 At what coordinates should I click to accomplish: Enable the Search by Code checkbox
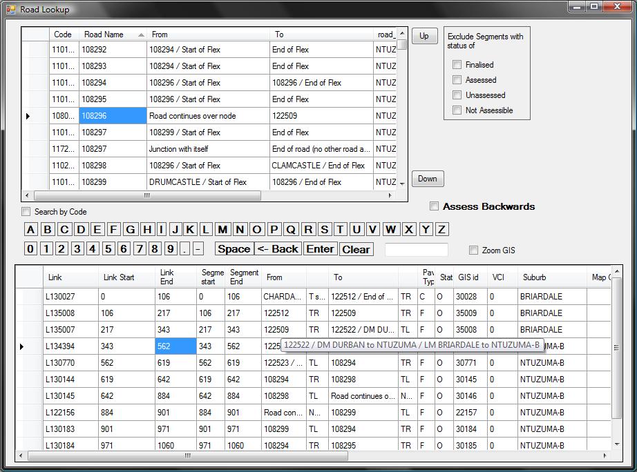coord(26,212)
